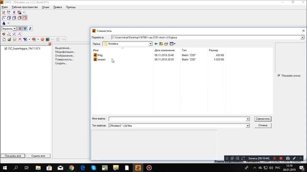Click the volume speaker icon in system tray
The image size is (307, 172).
coord(271,168)
